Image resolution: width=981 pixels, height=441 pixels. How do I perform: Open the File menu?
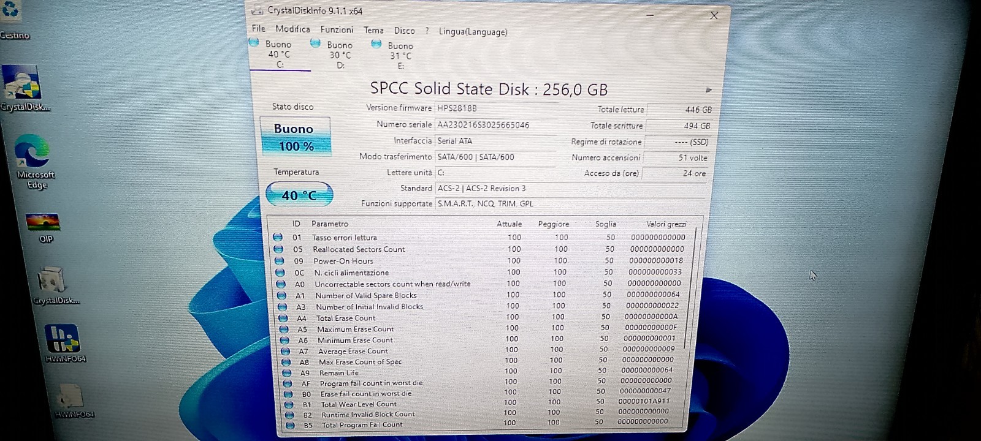259,28
